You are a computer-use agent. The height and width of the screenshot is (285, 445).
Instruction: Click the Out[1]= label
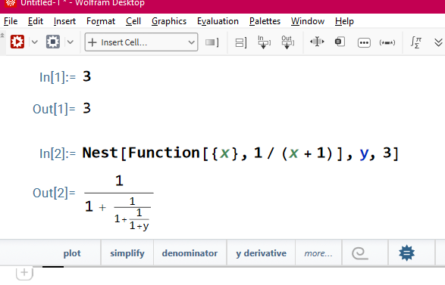pos(54,109)
